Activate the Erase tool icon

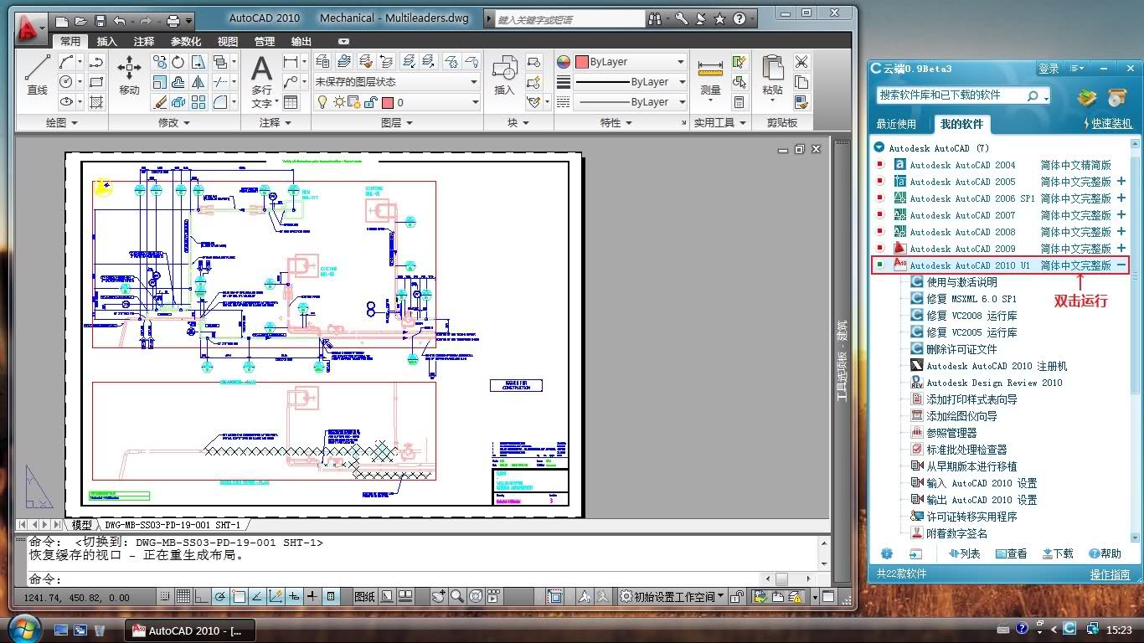pos(159,102)
